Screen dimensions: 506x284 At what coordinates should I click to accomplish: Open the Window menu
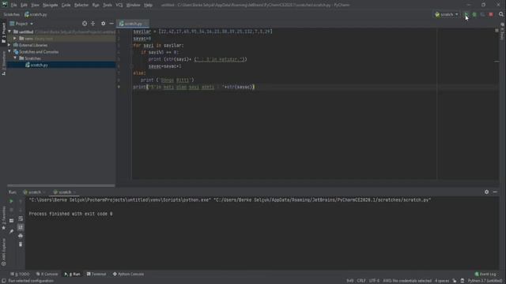pyautogui.click(x=134, y=6)
